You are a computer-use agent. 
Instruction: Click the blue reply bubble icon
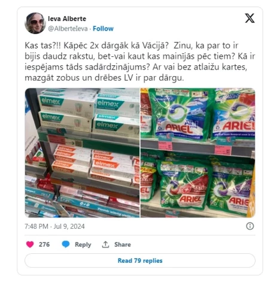[66, 244]
